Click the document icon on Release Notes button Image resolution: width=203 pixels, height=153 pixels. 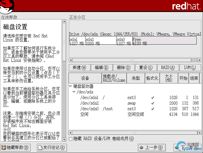pos(40,148)
